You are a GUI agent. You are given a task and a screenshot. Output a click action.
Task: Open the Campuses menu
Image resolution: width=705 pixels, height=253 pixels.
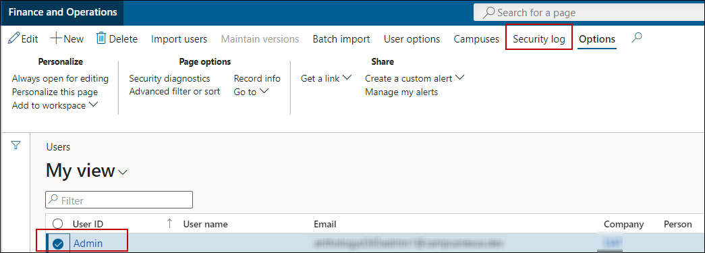(476, 39)
